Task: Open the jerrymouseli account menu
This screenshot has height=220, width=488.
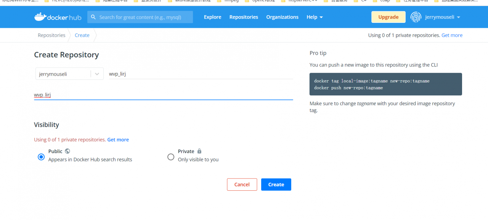Action: click(442, 17)
